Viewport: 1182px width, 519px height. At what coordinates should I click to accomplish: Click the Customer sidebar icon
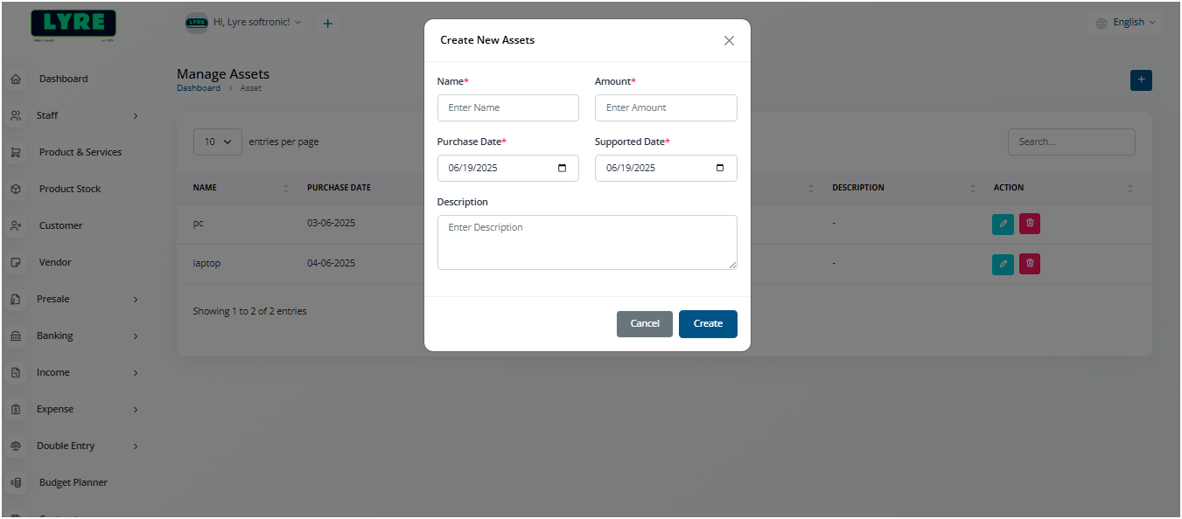pyautogui.click(x=16, y=225)
